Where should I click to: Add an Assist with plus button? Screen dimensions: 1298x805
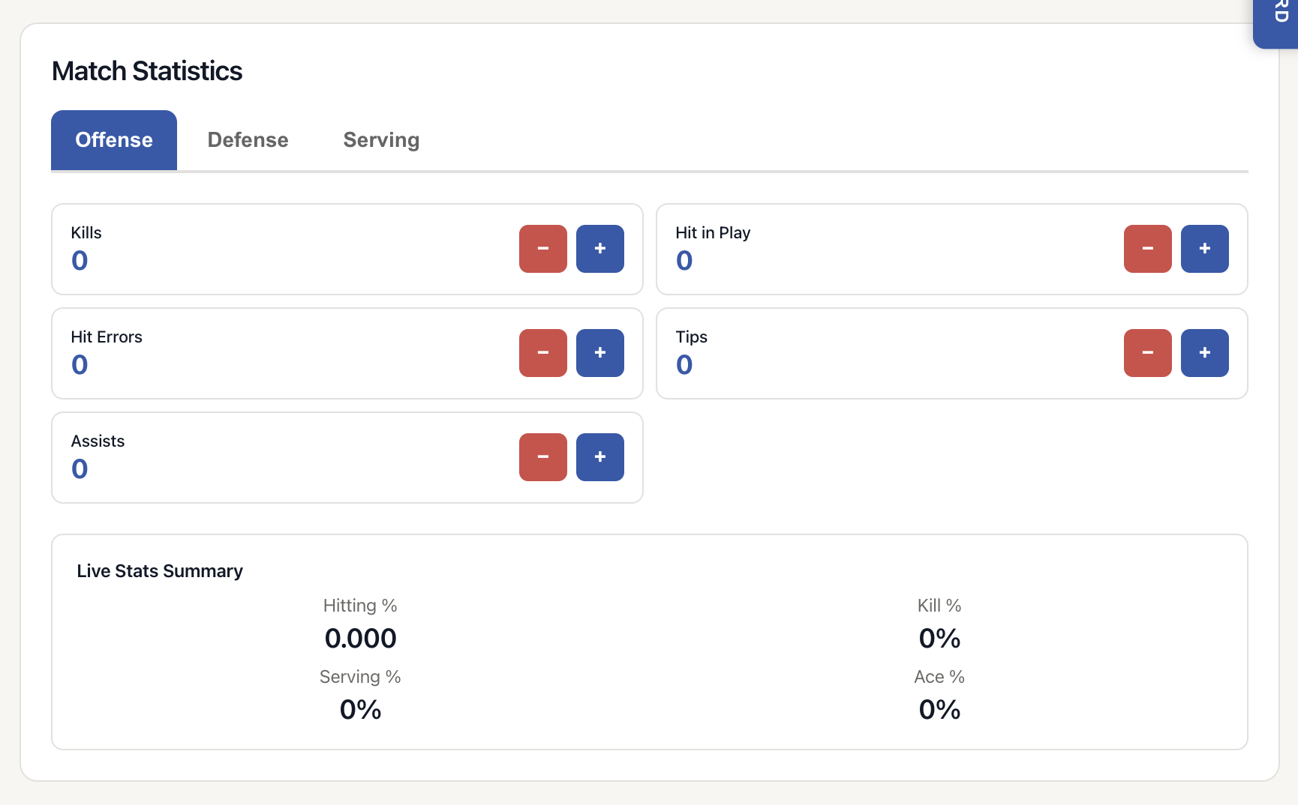(599, 457)
